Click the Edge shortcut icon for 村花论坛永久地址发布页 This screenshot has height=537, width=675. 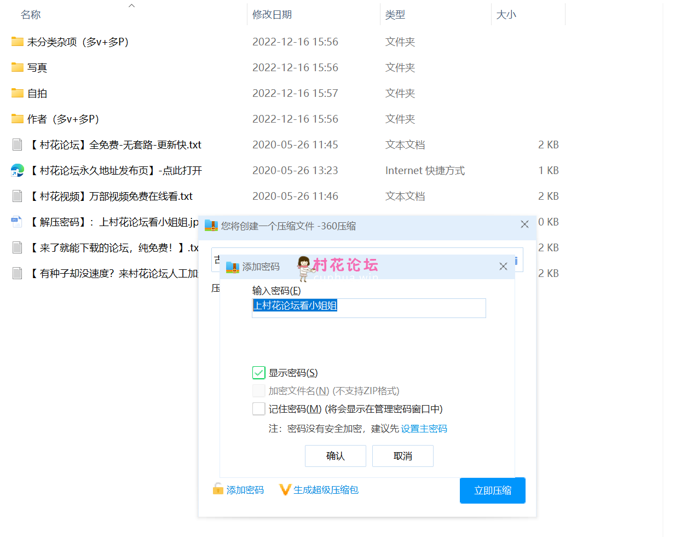(x=18, y=170)
